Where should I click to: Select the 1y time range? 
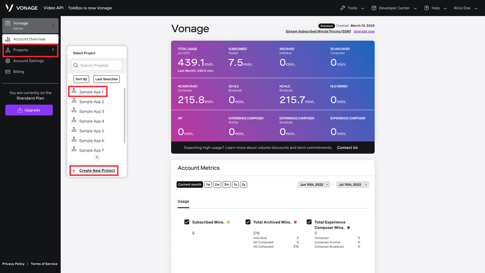235,185
